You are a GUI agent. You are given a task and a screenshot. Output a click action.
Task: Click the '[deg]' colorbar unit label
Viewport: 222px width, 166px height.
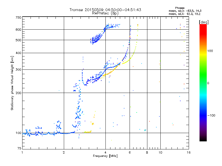pyautogui.click(x=204, y=22)
